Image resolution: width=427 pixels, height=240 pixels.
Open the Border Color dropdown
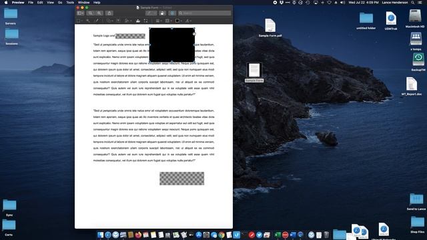168,21
